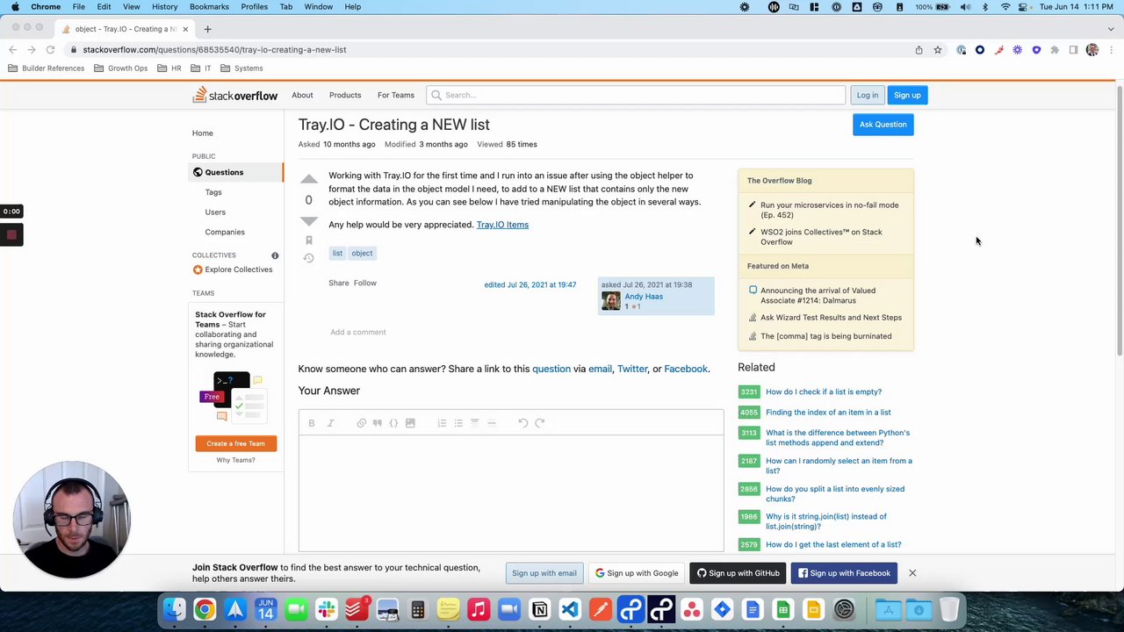Apply bold formatting in answer editor
Viewport: 1124px width, 632px height.
pos(311,423)
